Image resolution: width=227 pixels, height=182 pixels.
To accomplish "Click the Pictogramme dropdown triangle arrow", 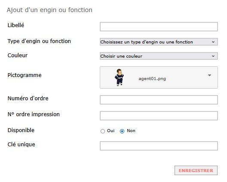I will point(209,75).
